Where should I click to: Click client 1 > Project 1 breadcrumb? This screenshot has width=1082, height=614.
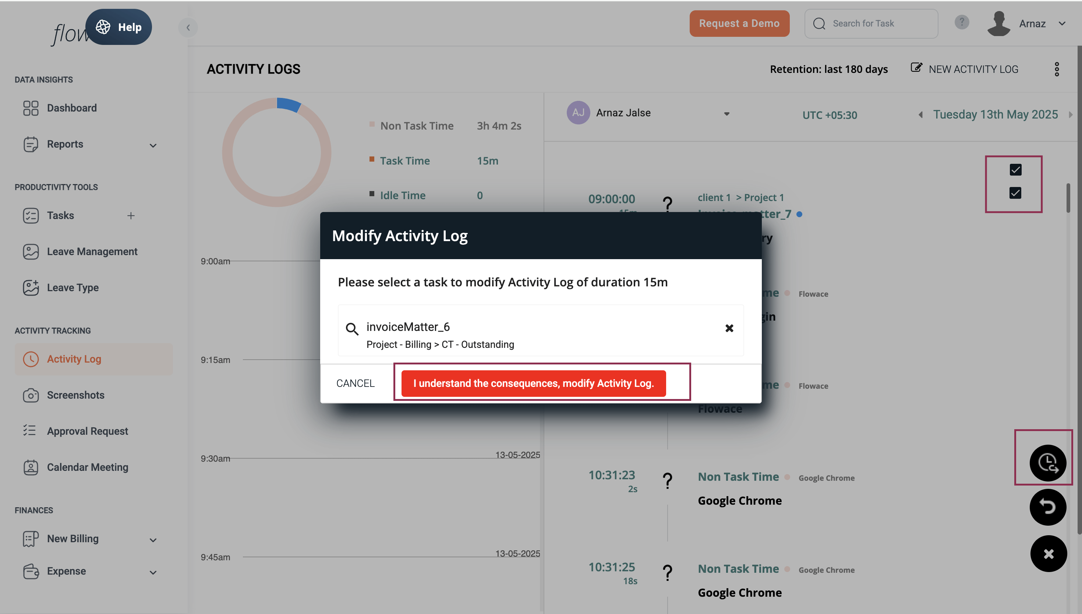[x=740, y=197]
